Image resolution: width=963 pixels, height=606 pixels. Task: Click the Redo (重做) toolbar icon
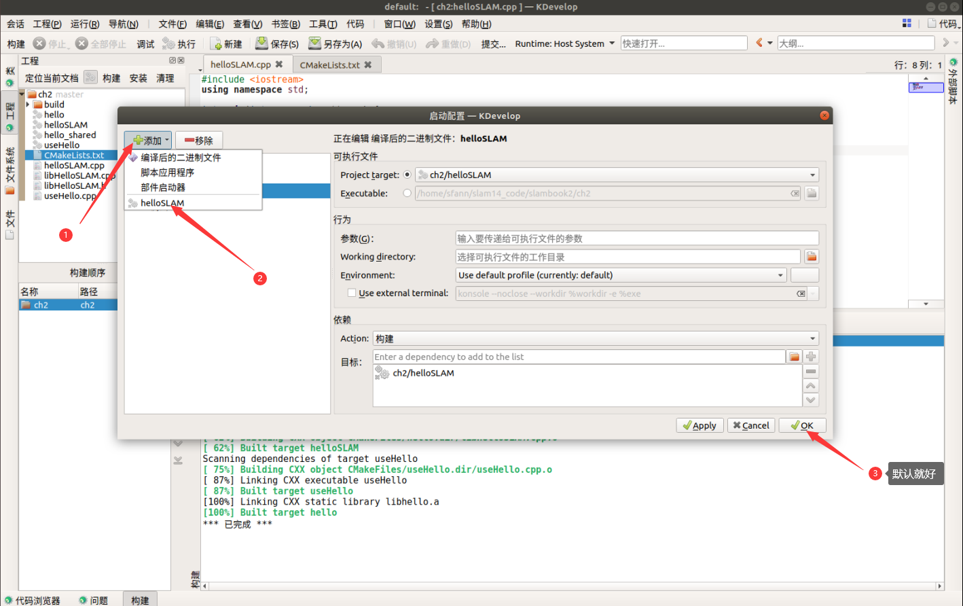pyautogui.click(x=432, y=43)
